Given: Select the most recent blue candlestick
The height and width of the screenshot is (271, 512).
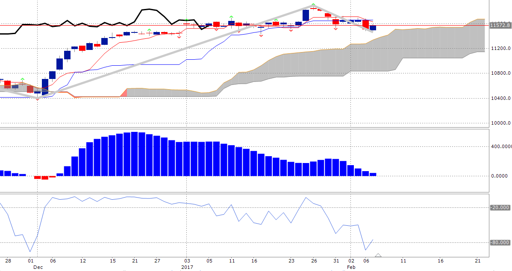Looking at the screenshot, I should [373, 28].
